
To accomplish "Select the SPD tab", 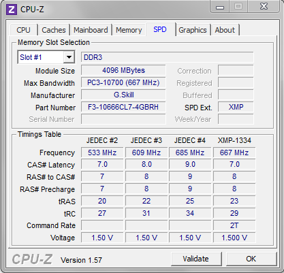I will (160, 29).
